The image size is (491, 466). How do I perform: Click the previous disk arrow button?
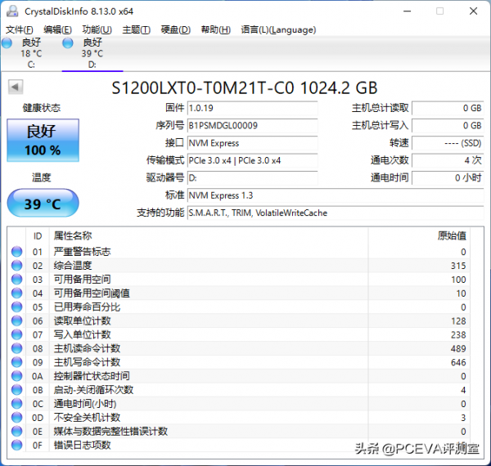[16, 87]
